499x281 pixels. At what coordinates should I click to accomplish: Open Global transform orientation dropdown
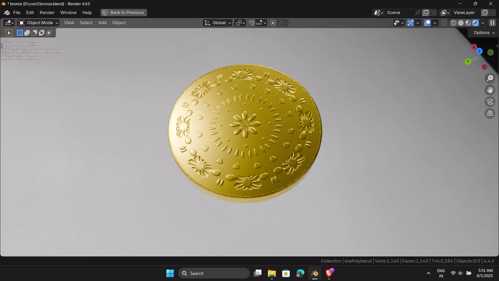[218, 23]
